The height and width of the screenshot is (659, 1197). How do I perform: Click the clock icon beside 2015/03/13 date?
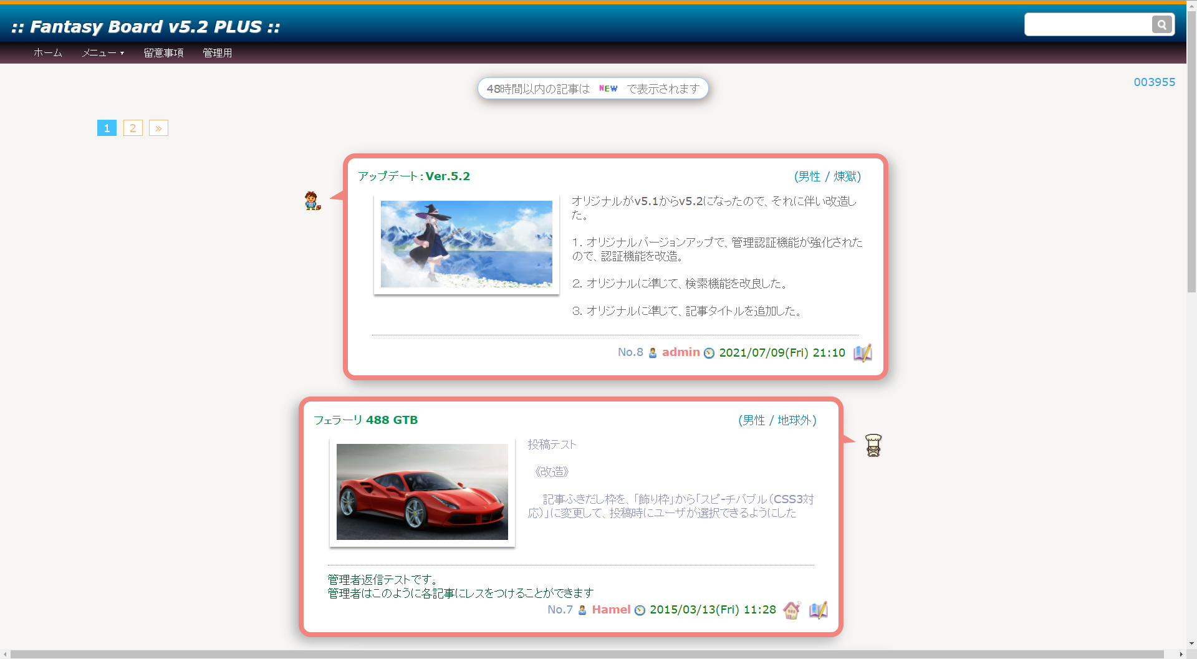640,610
